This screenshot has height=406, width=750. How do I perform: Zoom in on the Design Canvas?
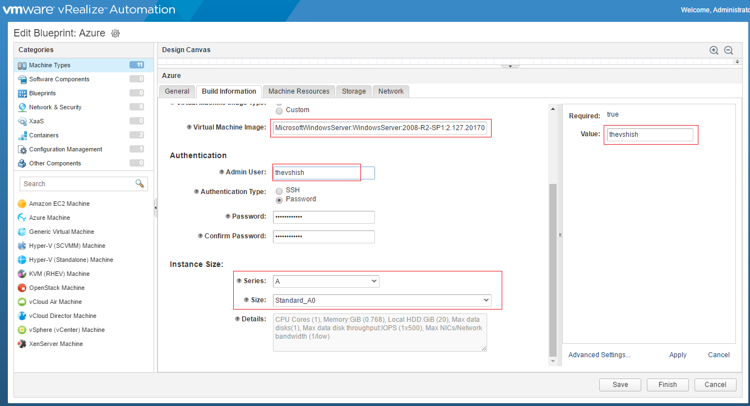point(714,50)
